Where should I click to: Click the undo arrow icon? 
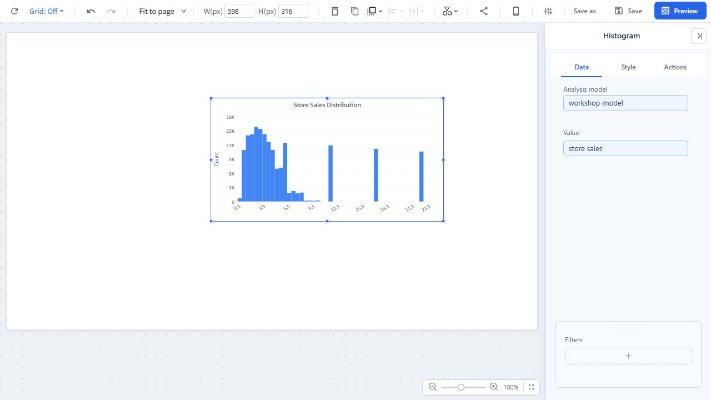(x=91, y=11)
